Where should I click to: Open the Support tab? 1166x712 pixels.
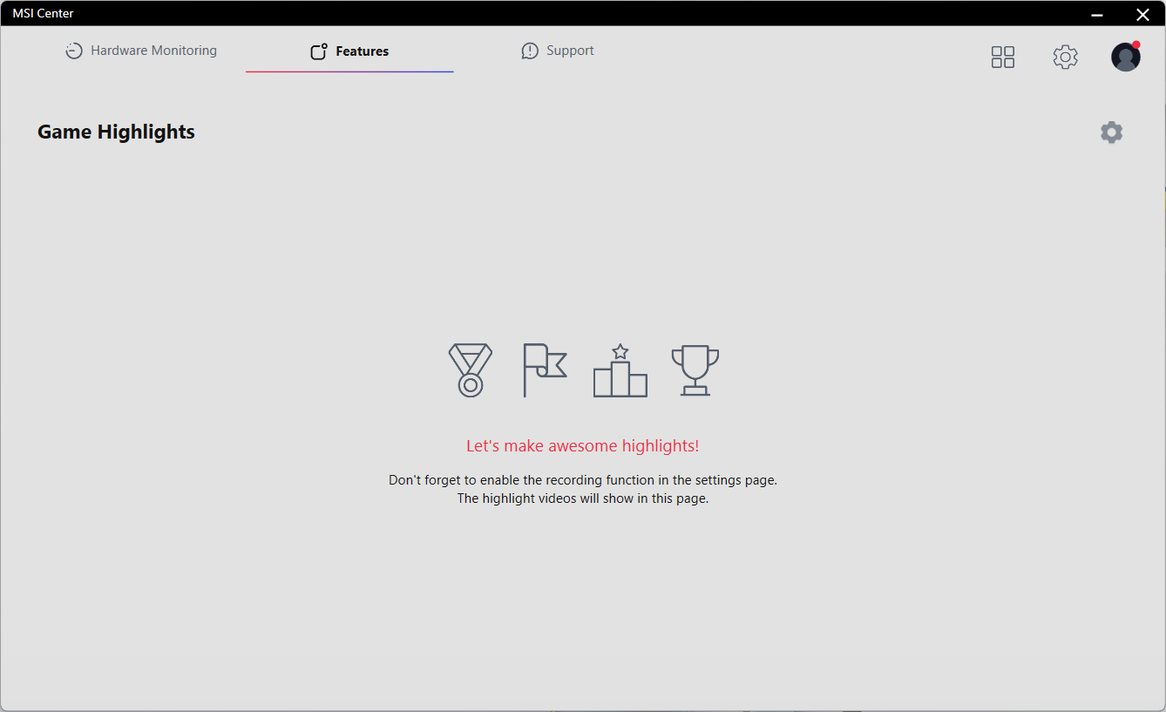558,51
